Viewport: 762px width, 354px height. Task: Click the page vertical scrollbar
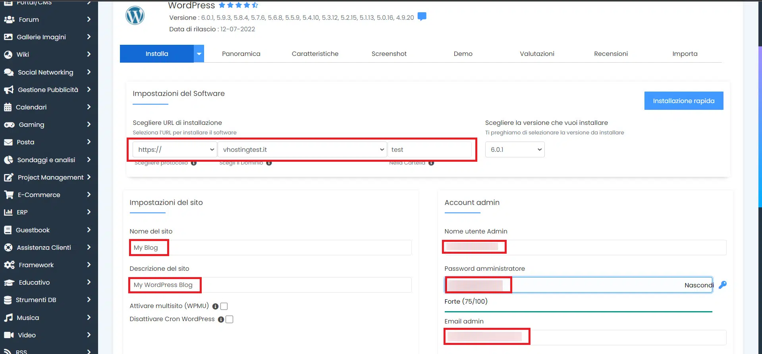(x=760, y=127)
